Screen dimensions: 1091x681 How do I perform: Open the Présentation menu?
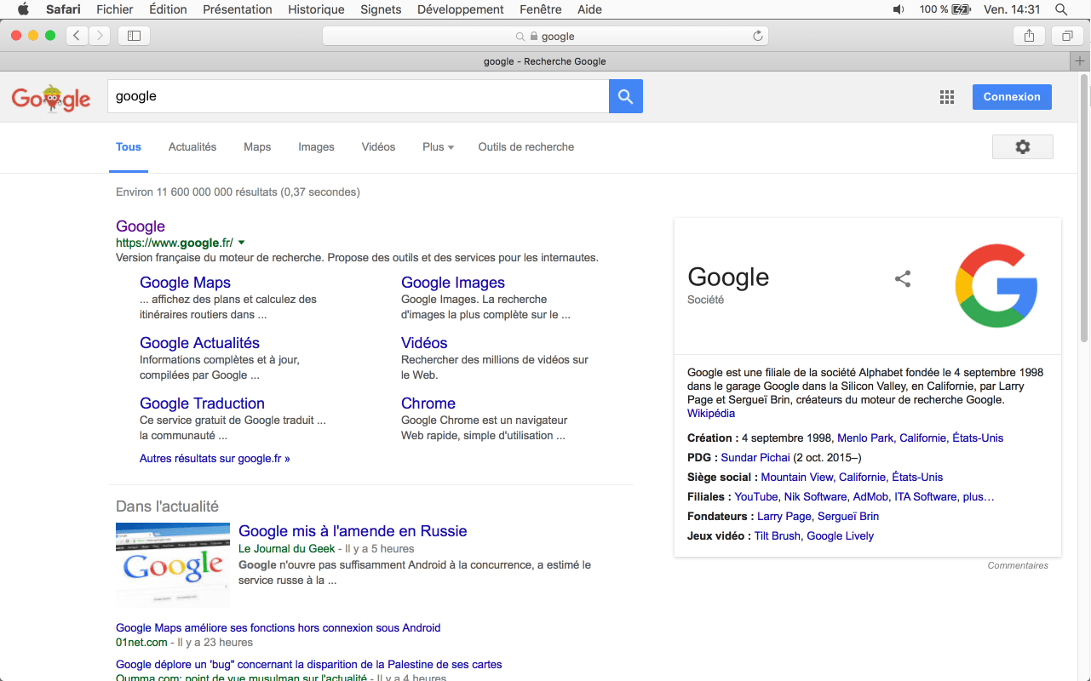click(238, 9)
